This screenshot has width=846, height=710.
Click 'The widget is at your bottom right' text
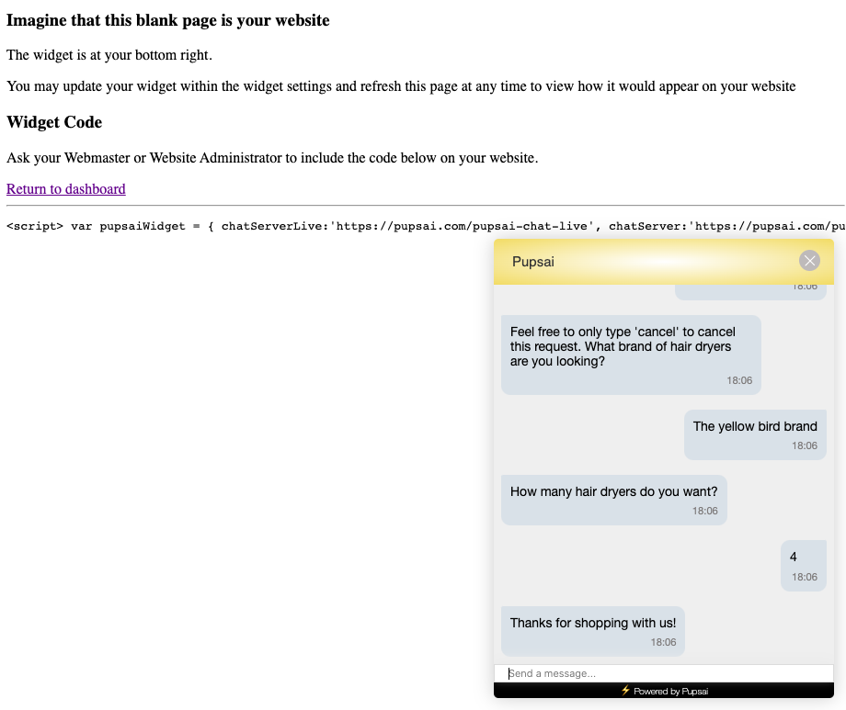click(109, 55)
